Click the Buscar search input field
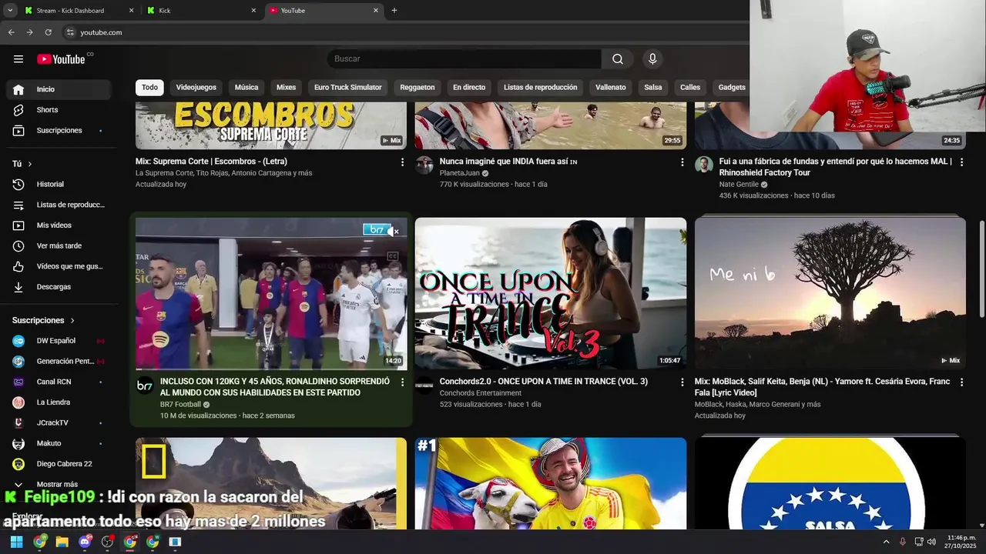 tap(464, 59)
